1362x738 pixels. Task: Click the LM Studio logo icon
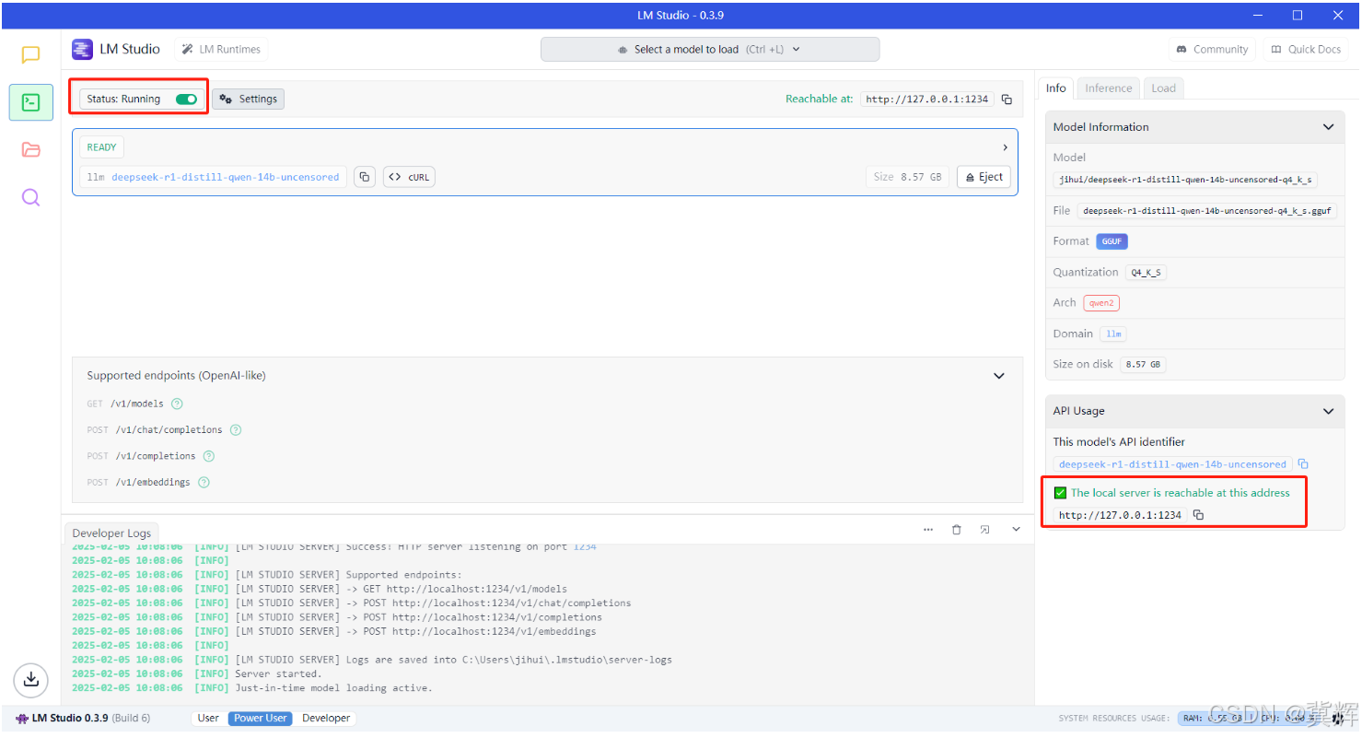point(82,50)
